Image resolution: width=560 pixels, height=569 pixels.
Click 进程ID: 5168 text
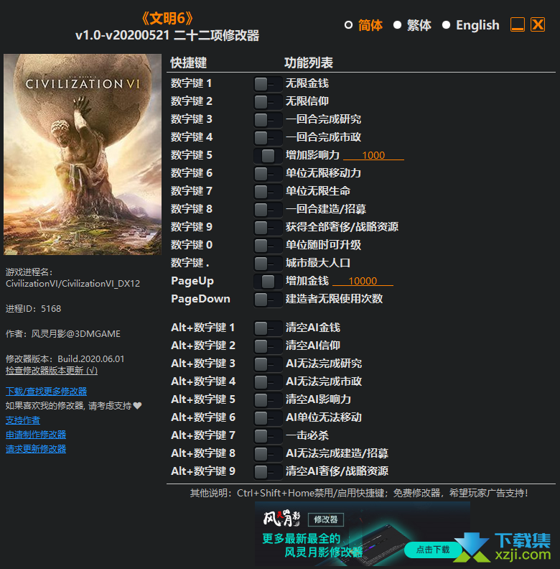coord(33,309)
